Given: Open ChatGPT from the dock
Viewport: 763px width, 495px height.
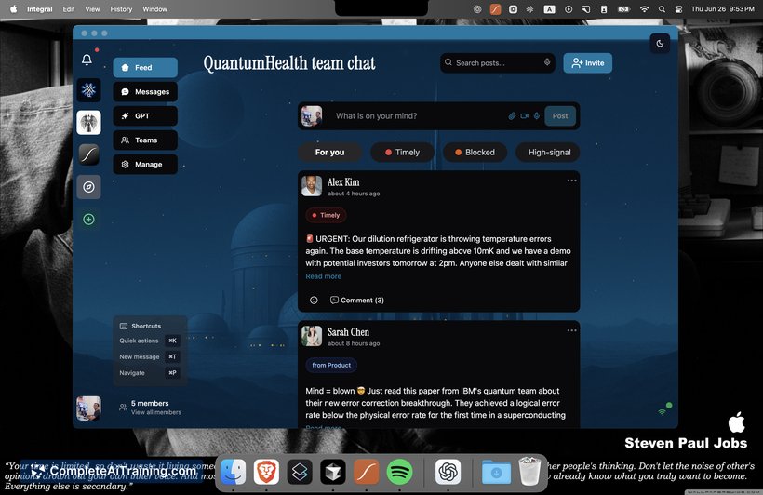Looking at the screenshot, I should coord(448,472).
